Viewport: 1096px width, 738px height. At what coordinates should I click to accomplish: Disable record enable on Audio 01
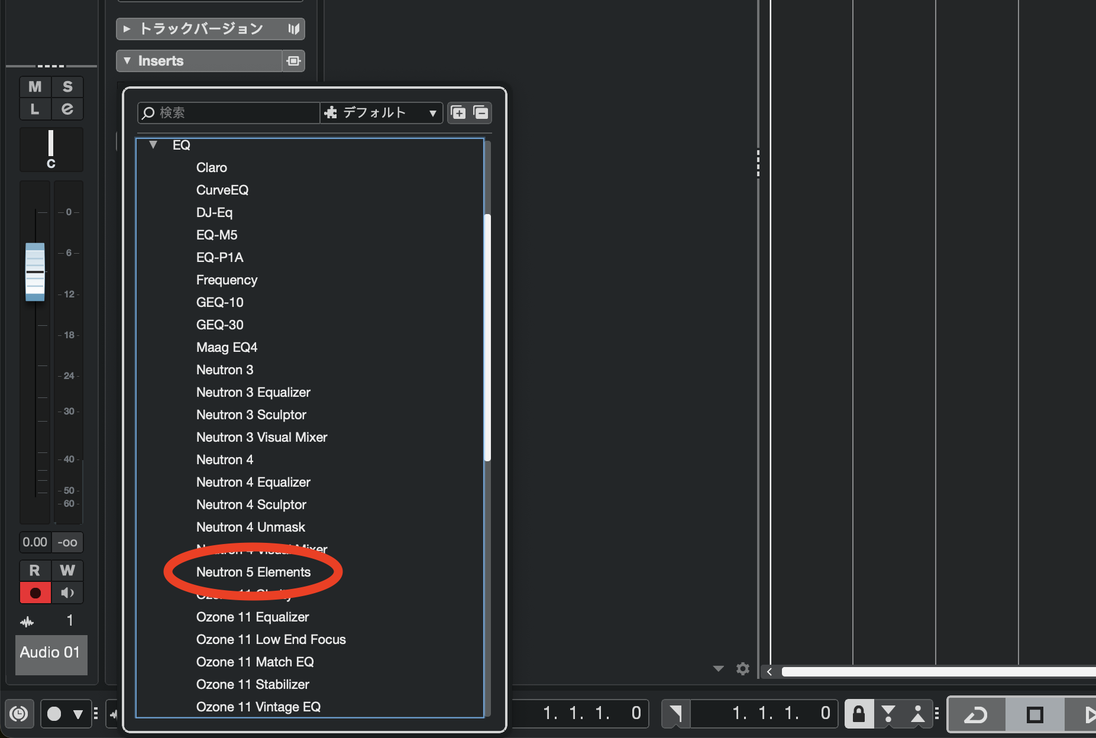(x=35, y=593)
